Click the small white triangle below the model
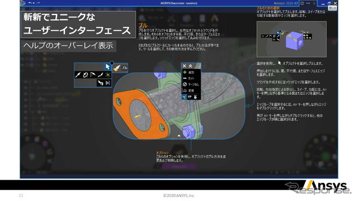The height and width of the screenshot is (201, 358). (179, 136)
